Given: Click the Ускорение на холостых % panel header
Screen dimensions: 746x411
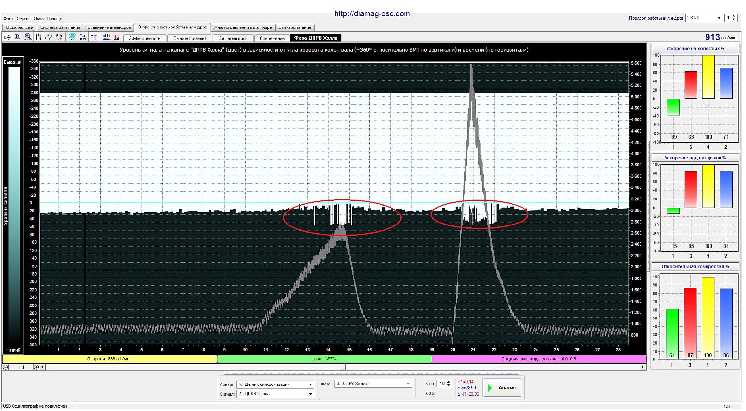Looking at the screenshot, I should [x=695, y=49].
